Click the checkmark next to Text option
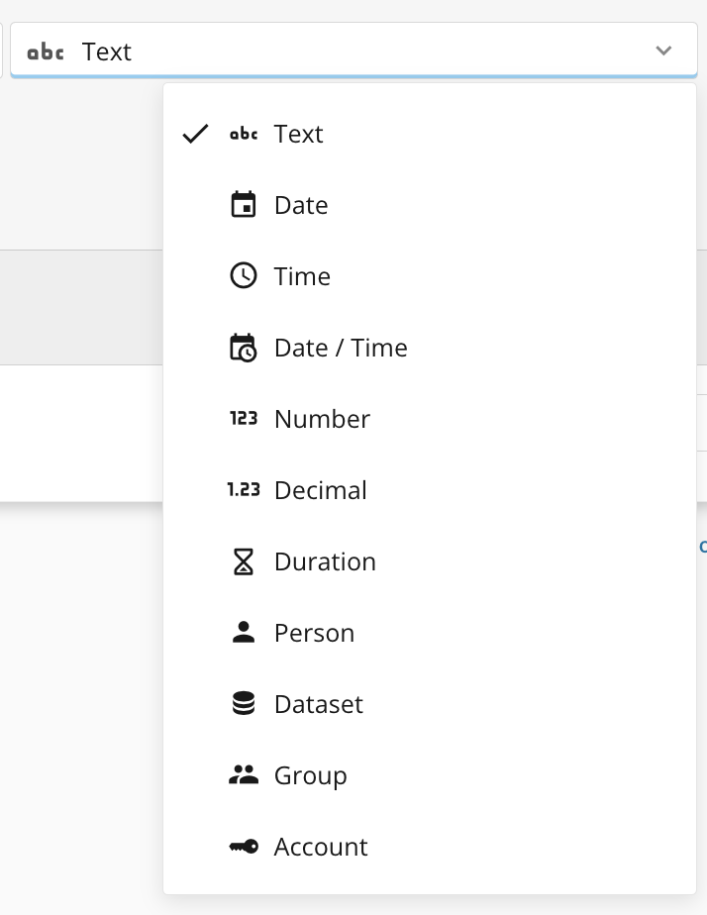707x915 pixels. tap(196, 134)
